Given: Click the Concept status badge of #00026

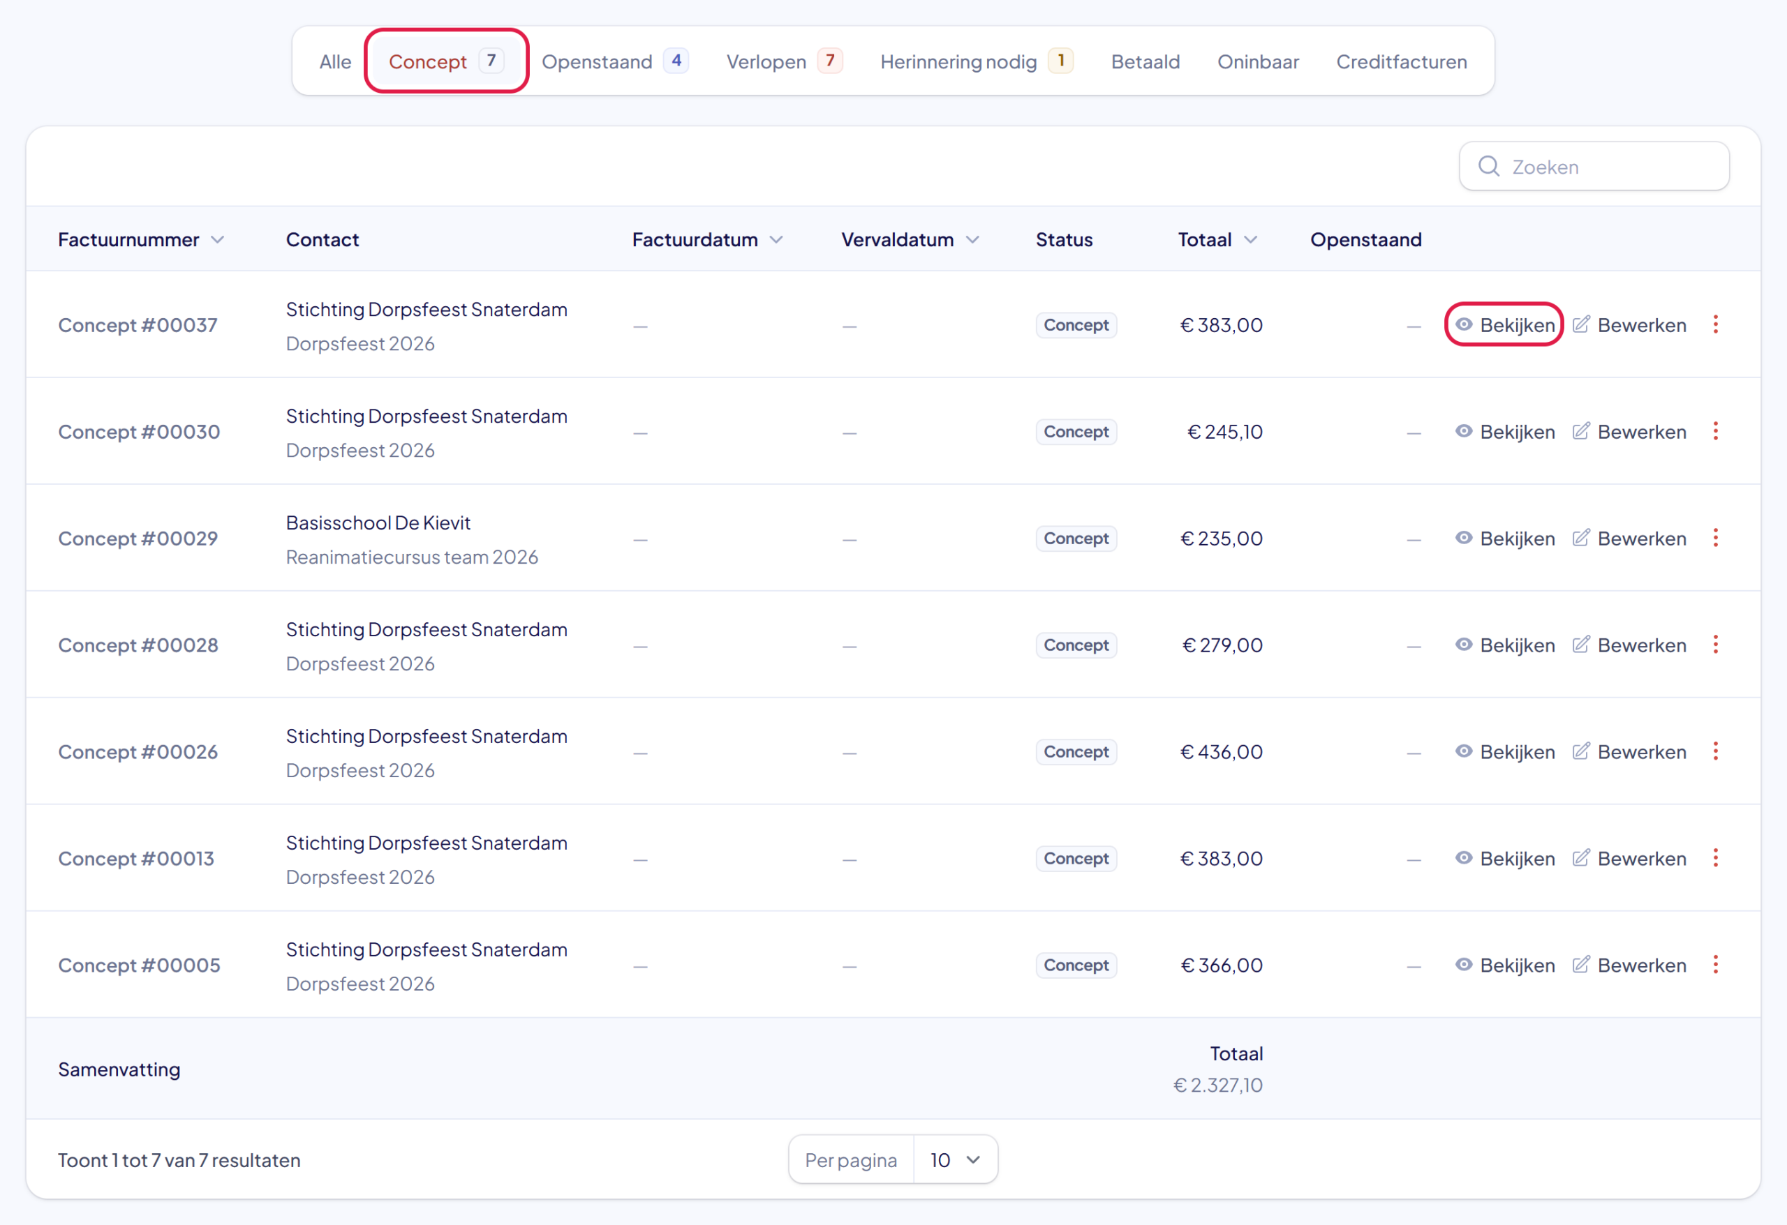Looking at the screenshot, I should pos(1076,751).
